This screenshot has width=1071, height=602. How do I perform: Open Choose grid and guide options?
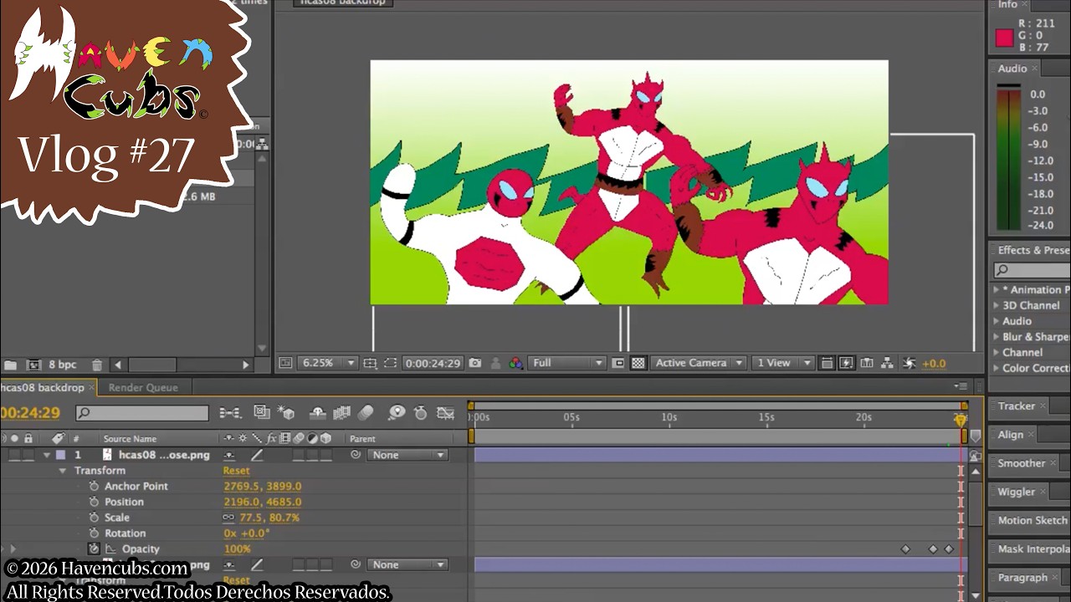click(370, 363)
